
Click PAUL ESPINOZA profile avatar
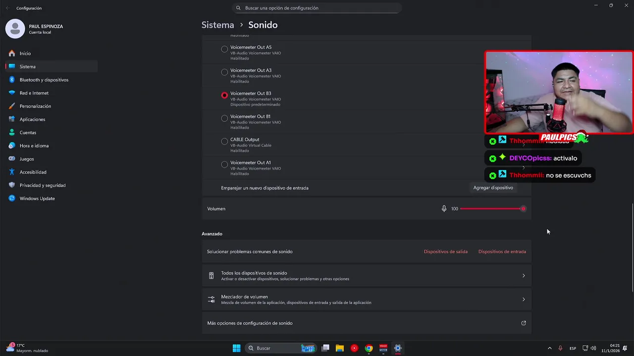tap(15, 29)
